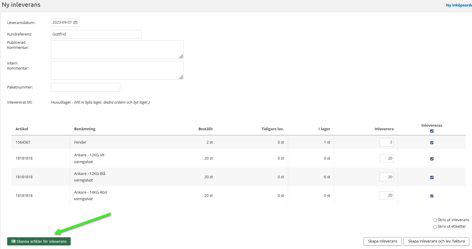Uncheck Inlevereras for Ankare 12KG-Blå

coord(432,177)
